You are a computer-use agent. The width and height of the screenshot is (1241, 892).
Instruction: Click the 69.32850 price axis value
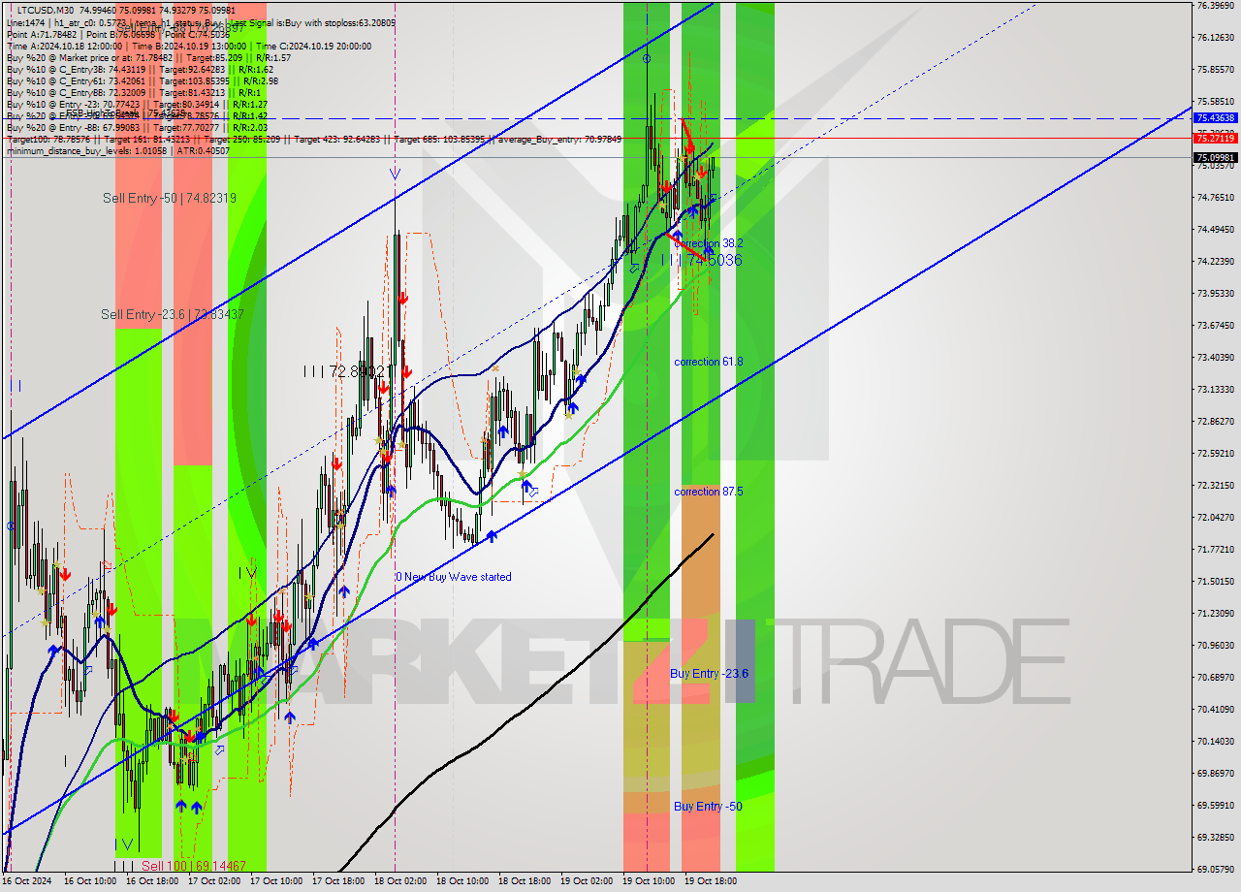pos(1216,838)
